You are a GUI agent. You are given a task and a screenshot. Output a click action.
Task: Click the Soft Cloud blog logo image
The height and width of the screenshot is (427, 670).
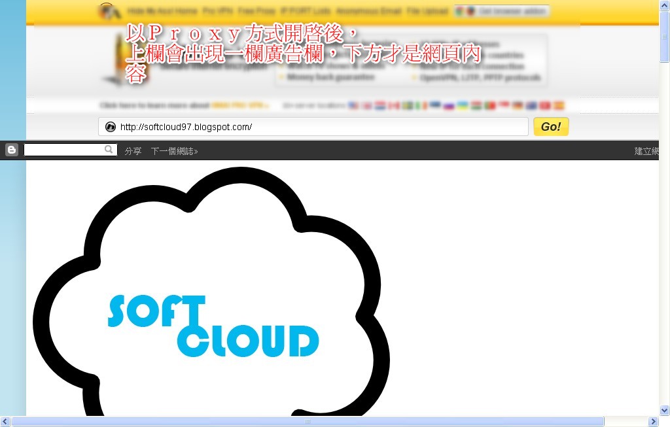point(211,292)
